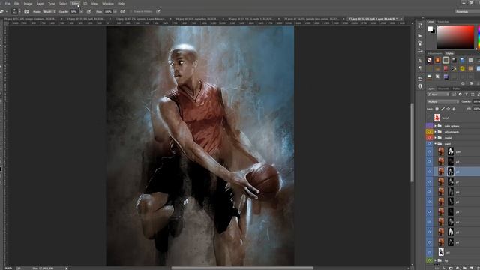Lock image pixels brush icon
480x270 pixels.
(442, 109)
